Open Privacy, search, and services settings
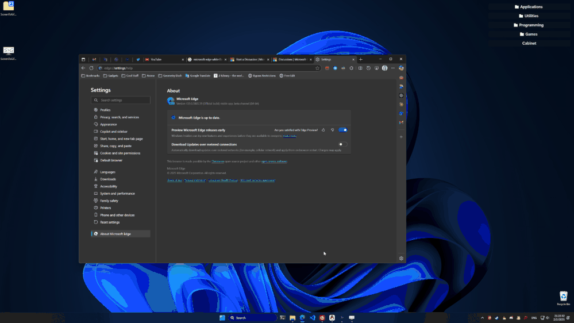Viewport: 574px width, 323px height. [x=119, y=117]
